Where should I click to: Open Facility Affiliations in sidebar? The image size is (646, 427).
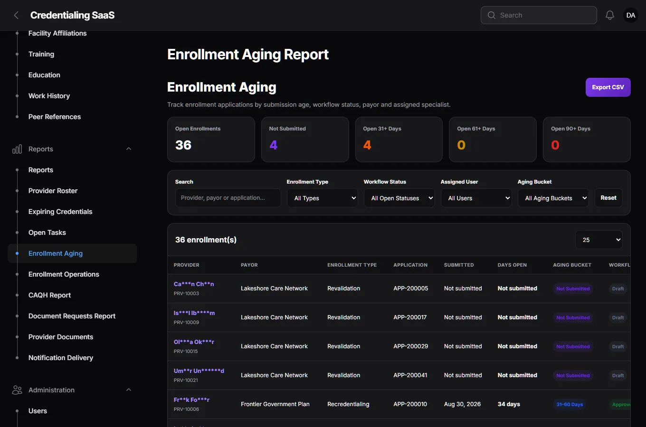click(x=57, y=33)
